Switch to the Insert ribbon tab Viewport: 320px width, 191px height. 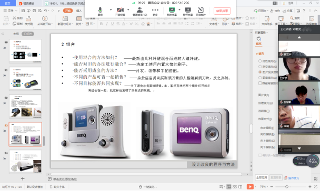79,11
